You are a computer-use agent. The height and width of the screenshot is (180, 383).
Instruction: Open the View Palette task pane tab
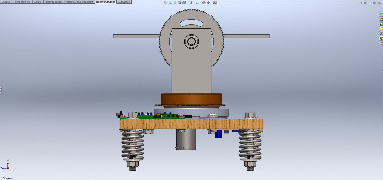pyautogui.click(x=381, y=33)
